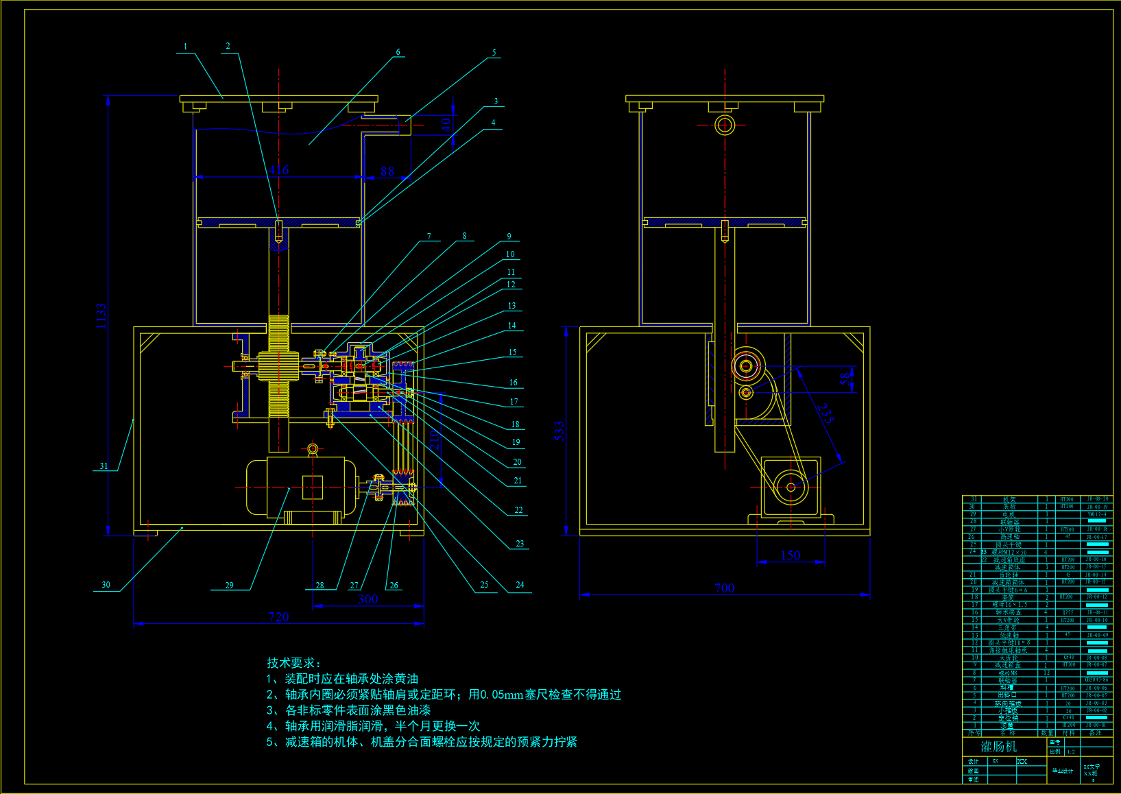Select the 720 base width dimension text
1121x794 pixels.
[279, 617]
